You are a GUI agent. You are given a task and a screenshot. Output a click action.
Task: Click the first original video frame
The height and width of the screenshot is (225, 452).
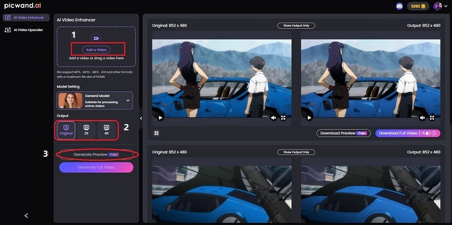[x=221, y=78]
